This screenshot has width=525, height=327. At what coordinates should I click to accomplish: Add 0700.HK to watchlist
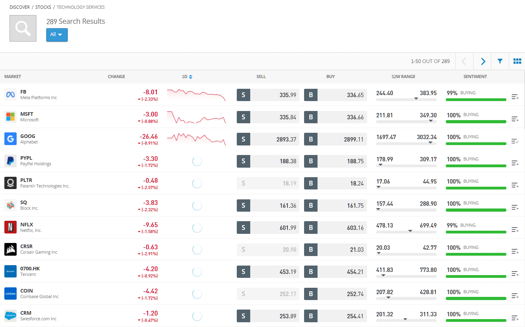tap(515, 273)
